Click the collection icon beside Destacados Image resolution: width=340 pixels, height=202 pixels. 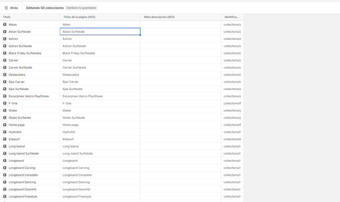coord(5,75)
